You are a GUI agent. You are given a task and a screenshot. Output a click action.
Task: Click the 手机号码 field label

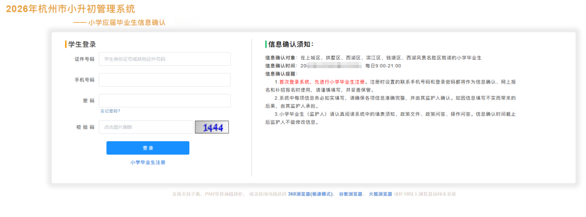pyautogui.click(x=85, y=80)
